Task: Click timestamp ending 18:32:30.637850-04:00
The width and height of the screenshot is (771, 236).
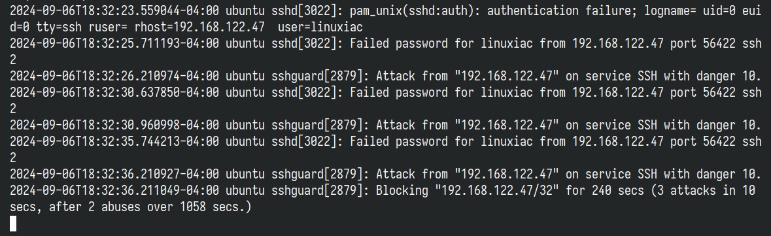Action: 114,92
